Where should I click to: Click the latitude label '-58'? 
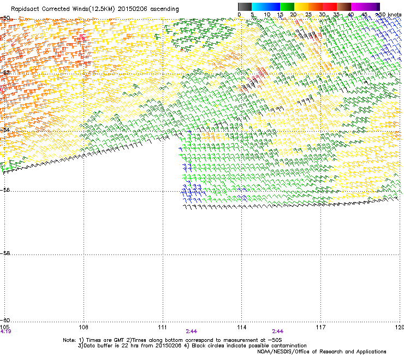click(5, 253)
